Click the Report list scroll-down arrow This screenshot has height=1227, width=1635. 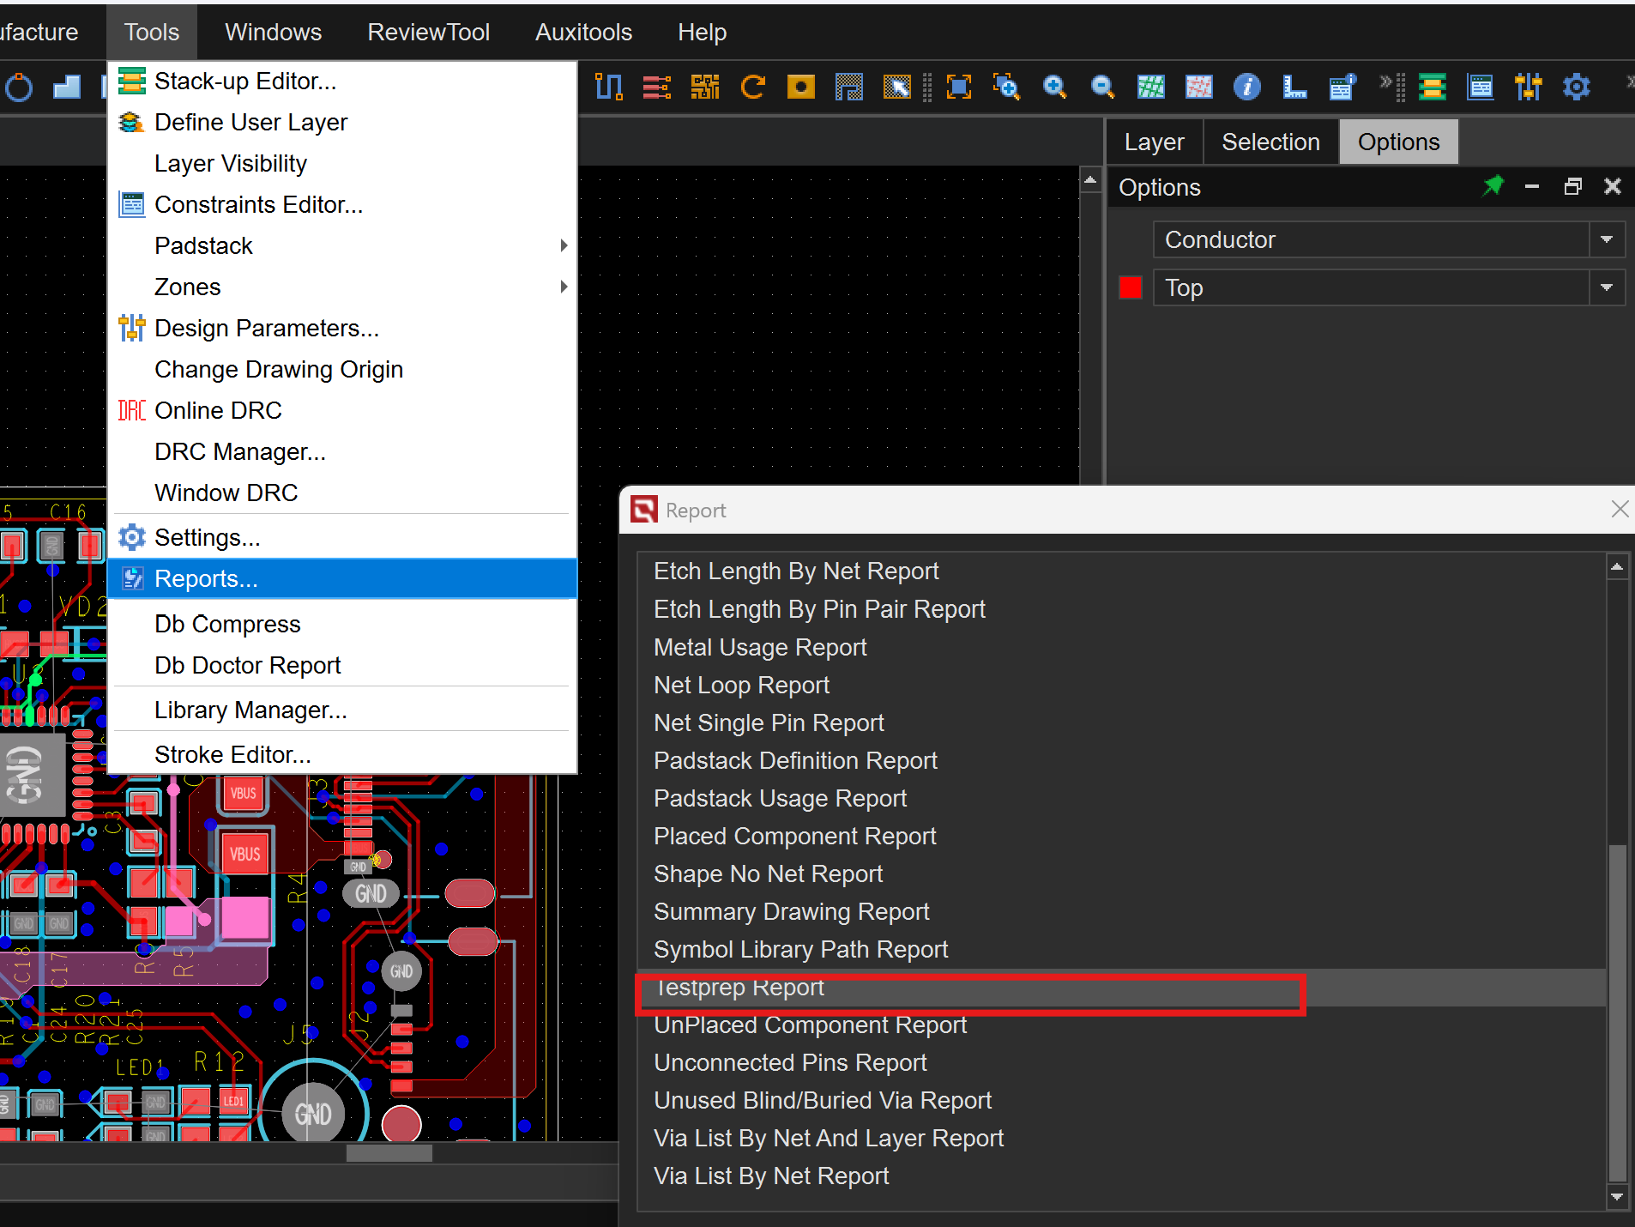[x=1617, y=1196]
